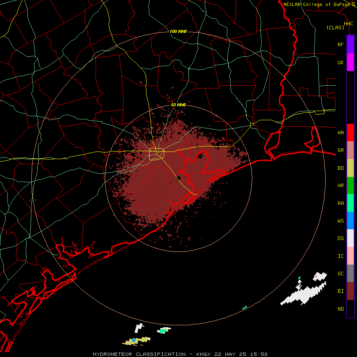Click the "GR" legend label

point(340,150)
